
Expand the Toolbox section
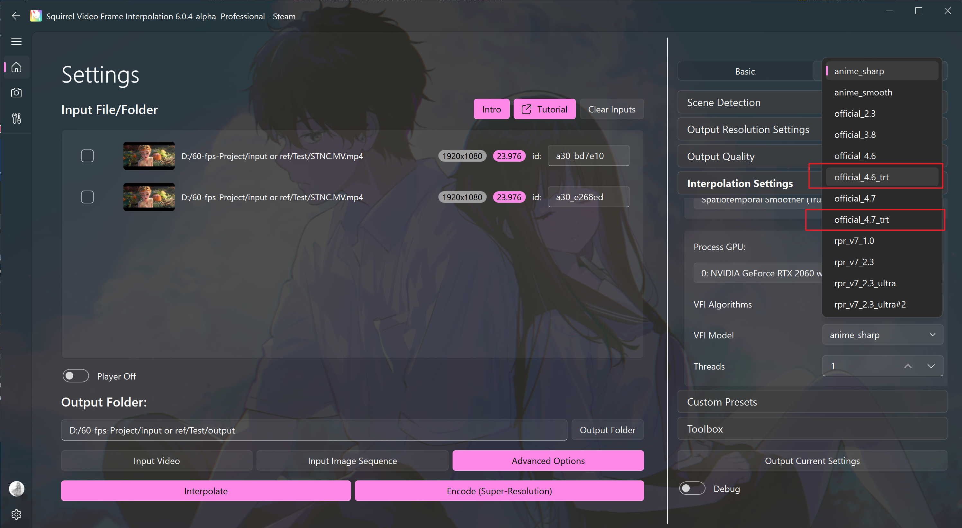tap(812, 429)
